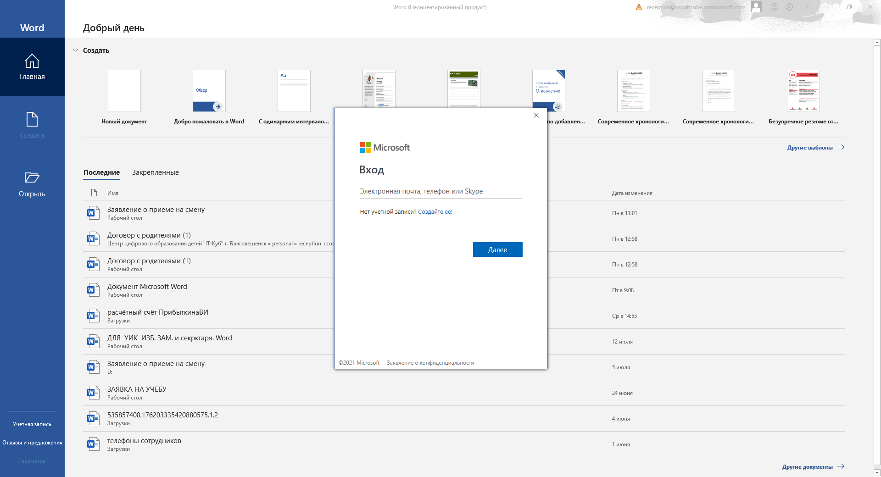Image resolution: width=881 pixels, height=477 pixels.
Task: Pick the first Современное хронологи... resume template
Action: pyautogui.click(x=634, y=97)
